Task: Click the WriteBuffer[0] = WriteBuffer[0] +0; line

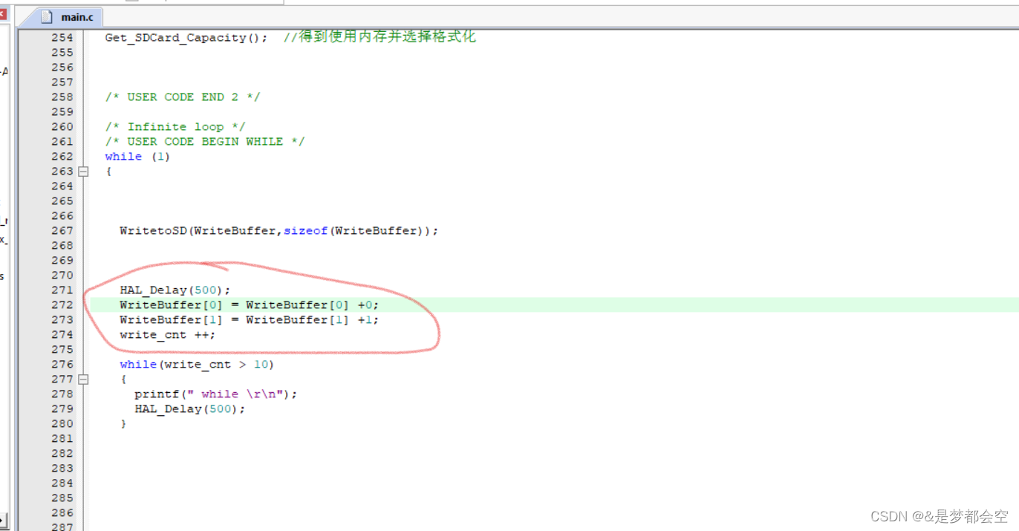Action: (250, 305)
